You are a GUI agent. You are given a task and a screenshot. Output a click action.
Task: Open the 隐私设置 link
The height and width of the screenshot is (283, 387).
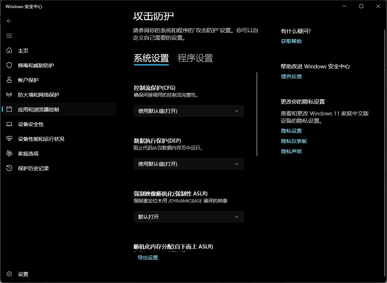(x=291, y=131)
